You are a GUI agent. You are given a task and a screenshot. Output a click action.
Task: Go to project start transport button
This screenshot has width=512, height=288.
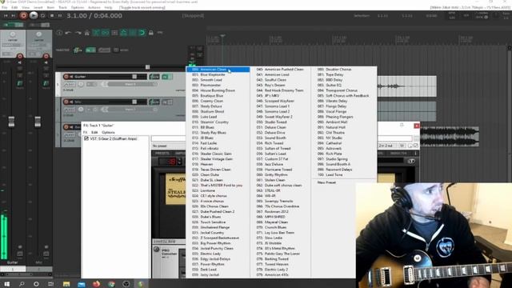(6, 15)
